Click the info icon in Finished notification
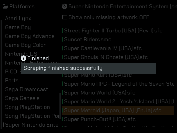 pos(24,58)
